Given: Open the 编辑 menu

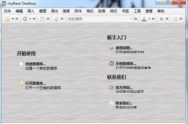Looking at the screenshot, I should point(19,11).
